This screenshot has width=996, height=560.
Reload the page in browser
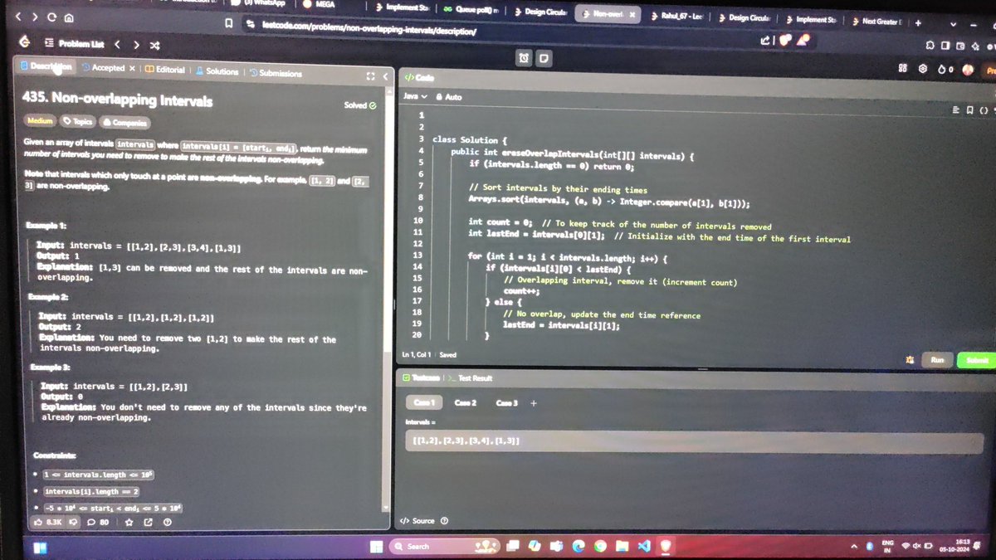[x=52, y=16]
